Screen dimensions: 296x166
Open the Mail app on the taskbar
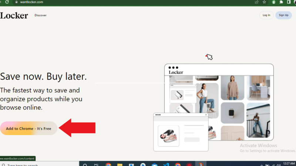[x=154, y=165]
